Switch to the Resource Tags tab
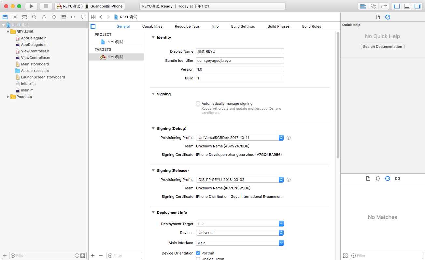The image size is (425, 260). coord(187,26)
